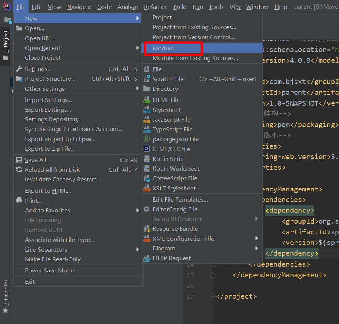339x324 pixels.
Task: Click the TypeScript File icon
Action: [147, 130]
